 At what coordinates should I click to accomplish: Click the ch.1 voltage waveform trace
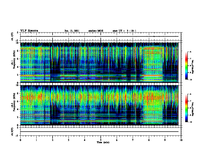(x=99, y=36)
